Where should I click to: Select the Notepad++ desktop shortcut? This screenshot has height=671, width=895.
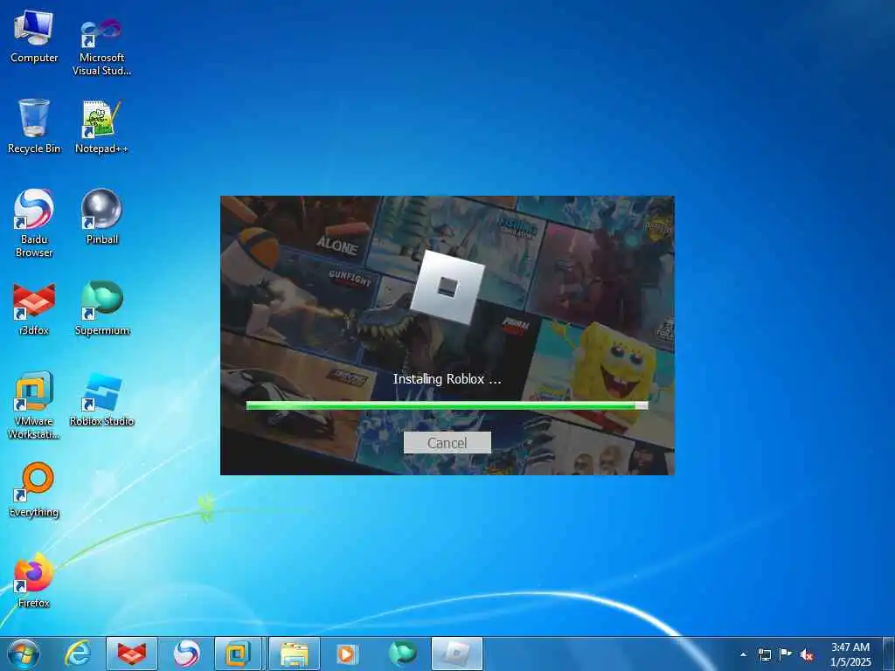tap(101, 128)
